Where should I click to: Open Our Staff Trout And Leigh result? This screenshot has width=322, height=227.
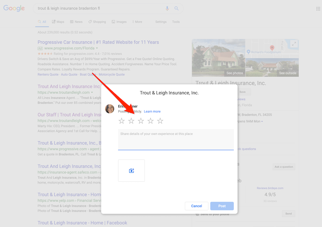coord(70,115)
